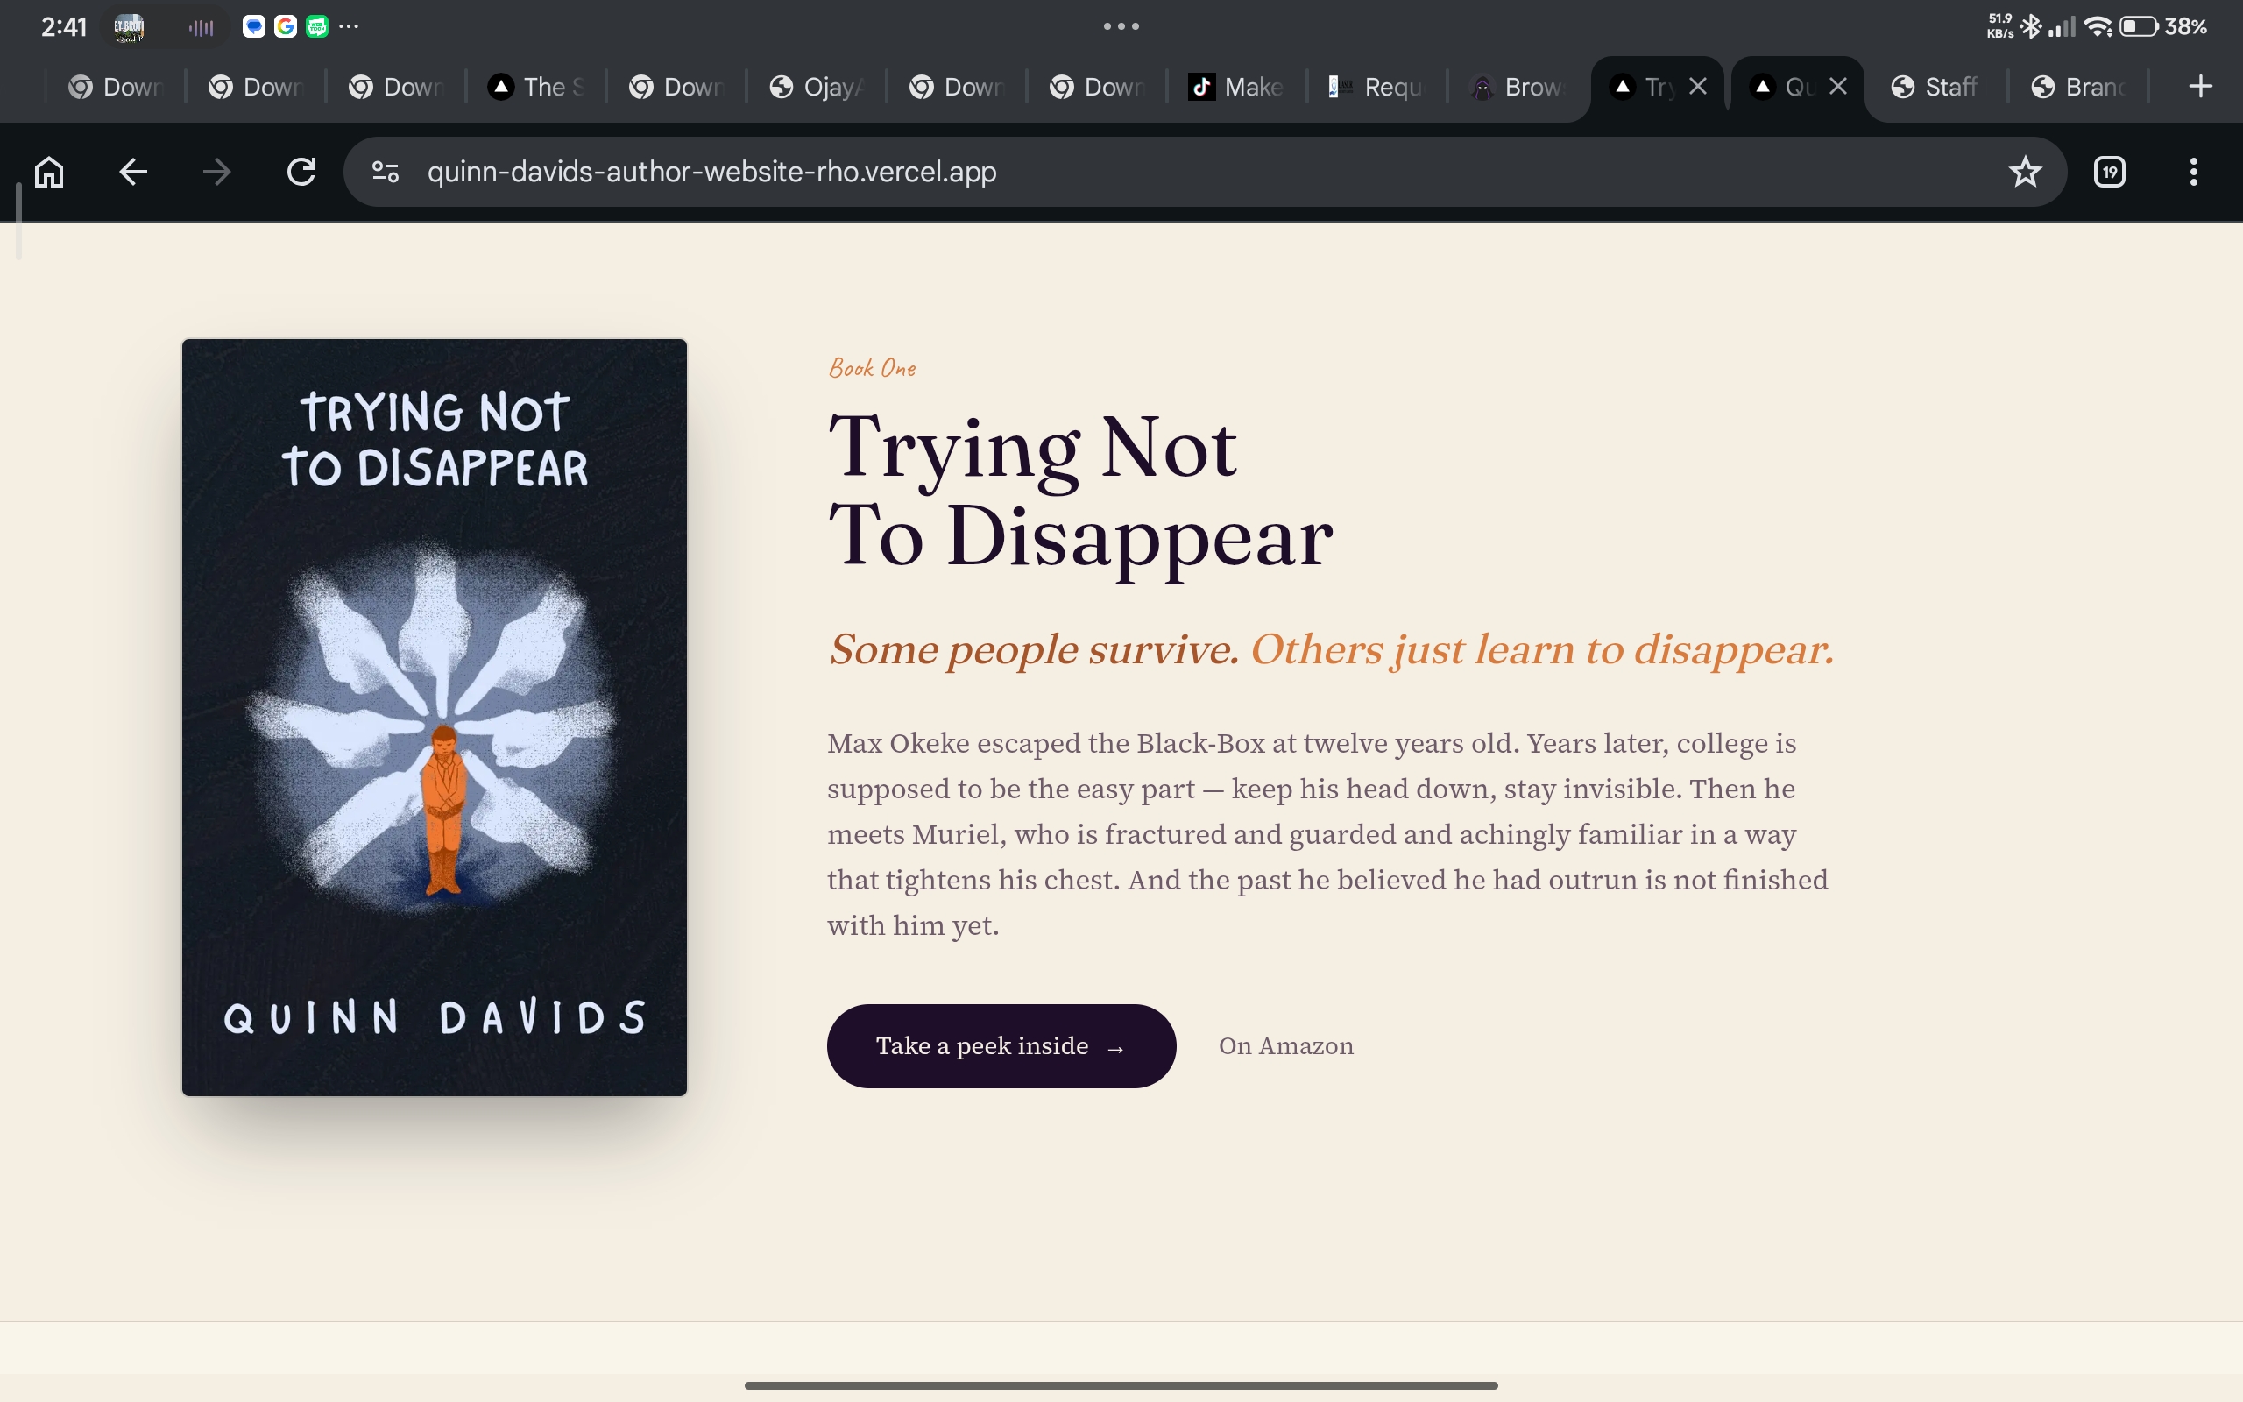Viewport: 2243px width, 1402px height.
Task: Tap the Bluetooth status icon
Action: (2031, 26)
